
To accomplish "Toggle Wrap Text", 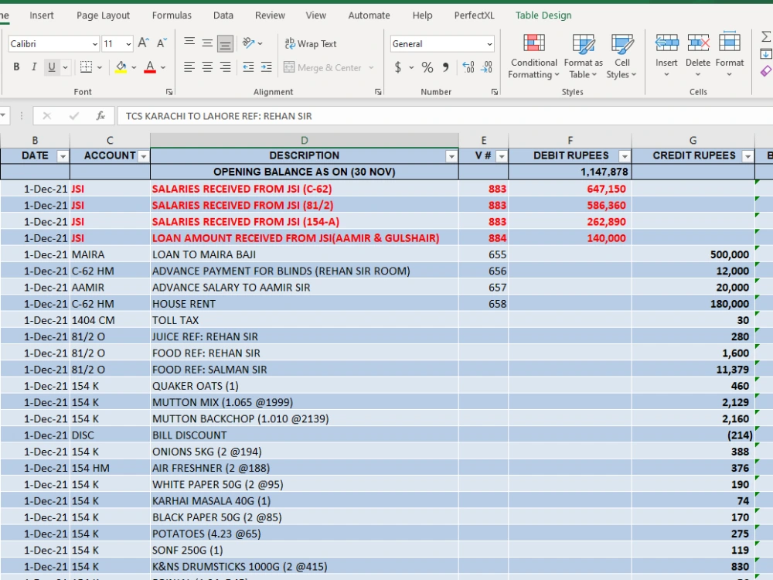I will (x=311, y=44).
